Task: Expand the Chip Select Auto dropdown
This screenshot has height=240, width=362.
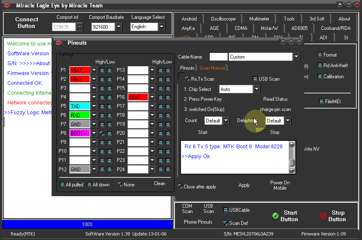Action: coord(256,89)
